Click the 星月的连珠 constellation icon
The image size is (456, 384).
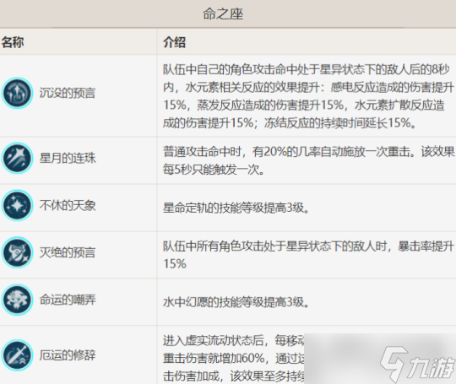point(17,158)
